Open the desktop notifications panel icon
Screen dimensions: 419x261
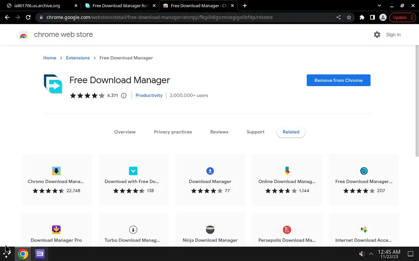click(410, 254)
